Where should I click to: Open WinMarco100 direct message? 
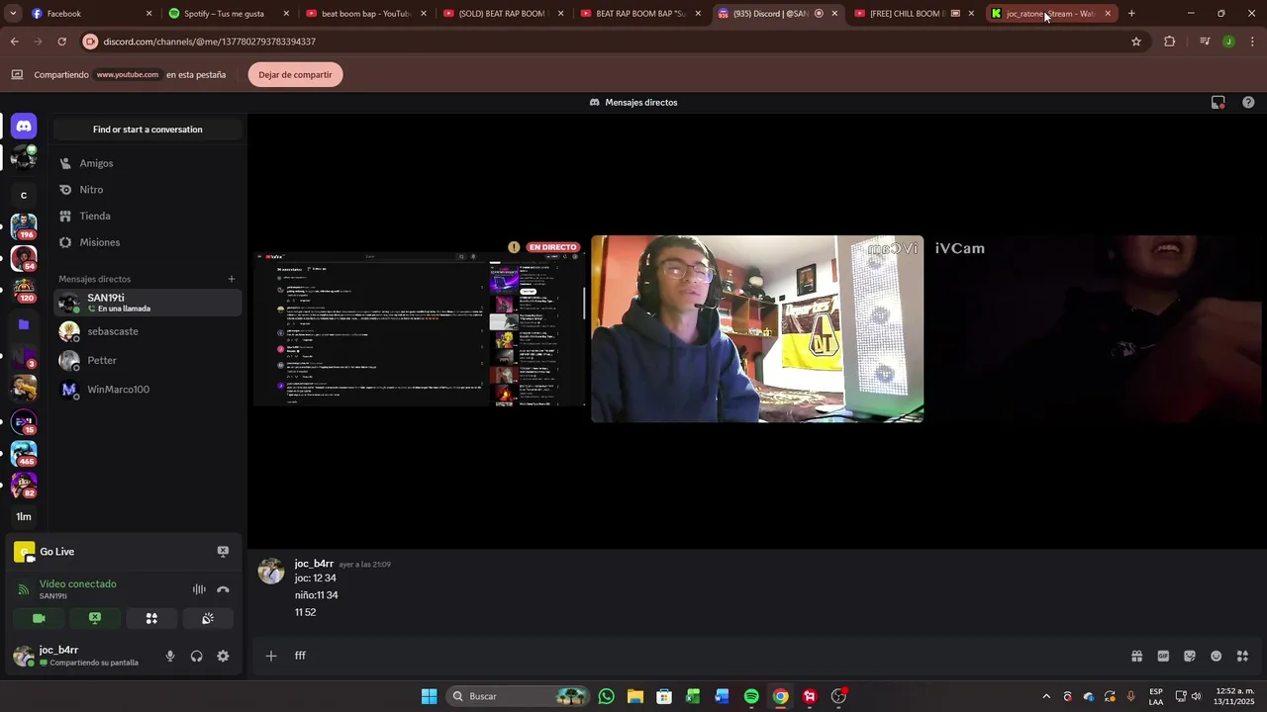pyautogui.click(x=147, y=390)
